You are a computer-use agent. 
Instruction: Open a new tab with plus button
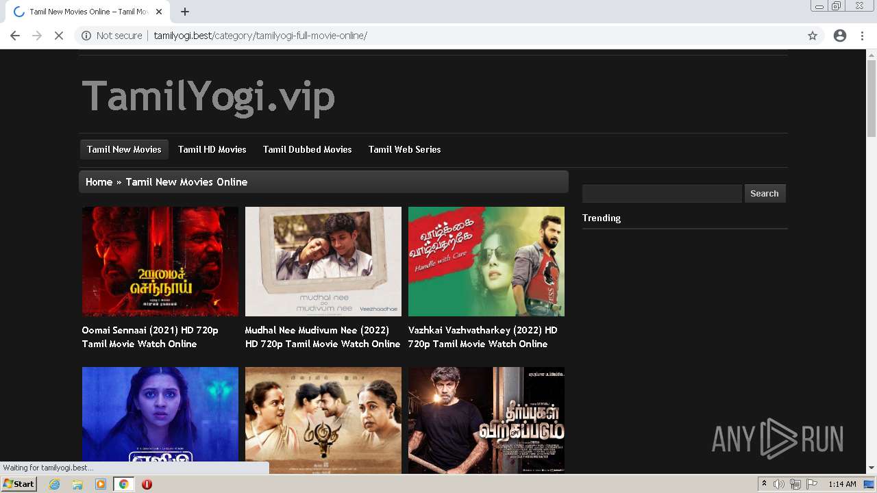[x=185, y=12]
